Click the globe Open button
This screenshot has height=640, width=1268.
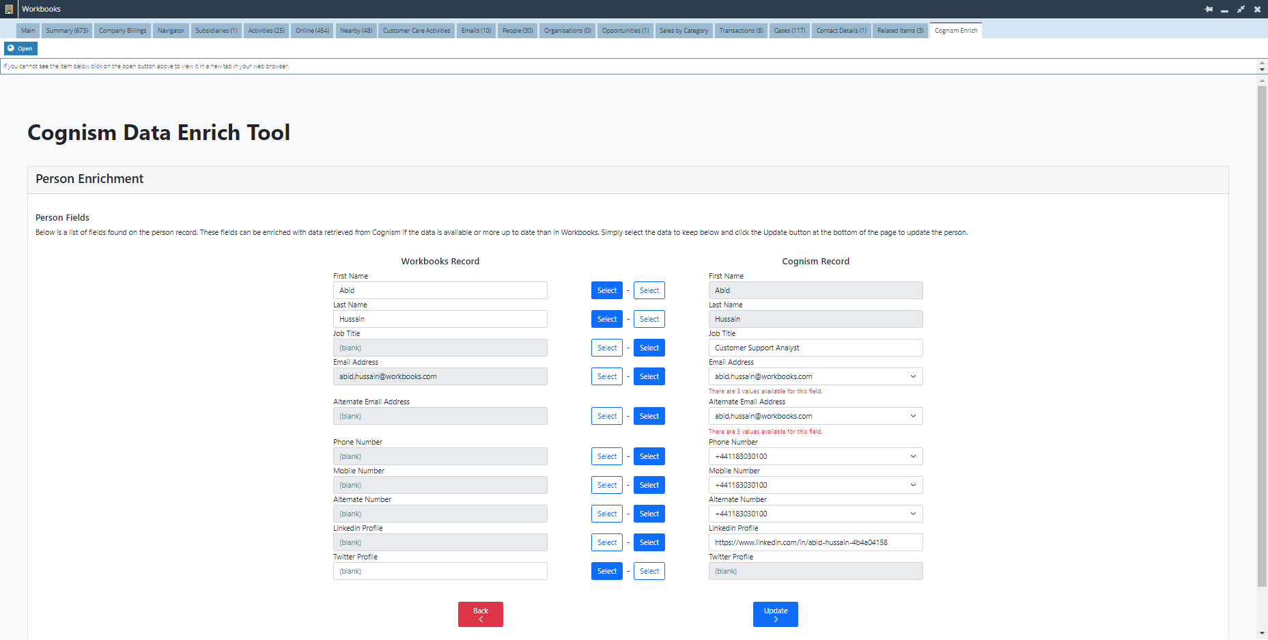[x=20, y=48]
